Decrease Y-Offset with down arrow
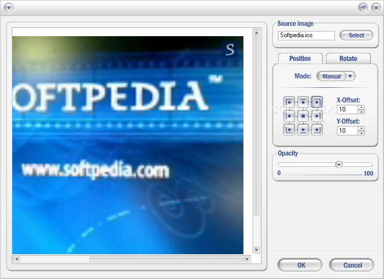384x279 pixels. pos(361,133)
